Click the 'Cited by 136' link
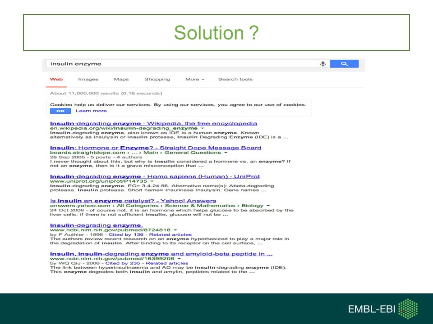 (126, 234)
